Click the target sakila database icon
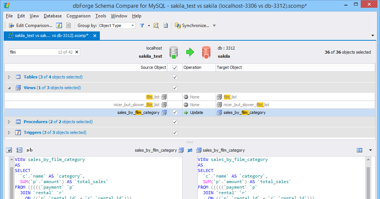Viewport: 380px width, 199px height. (206, 53)
